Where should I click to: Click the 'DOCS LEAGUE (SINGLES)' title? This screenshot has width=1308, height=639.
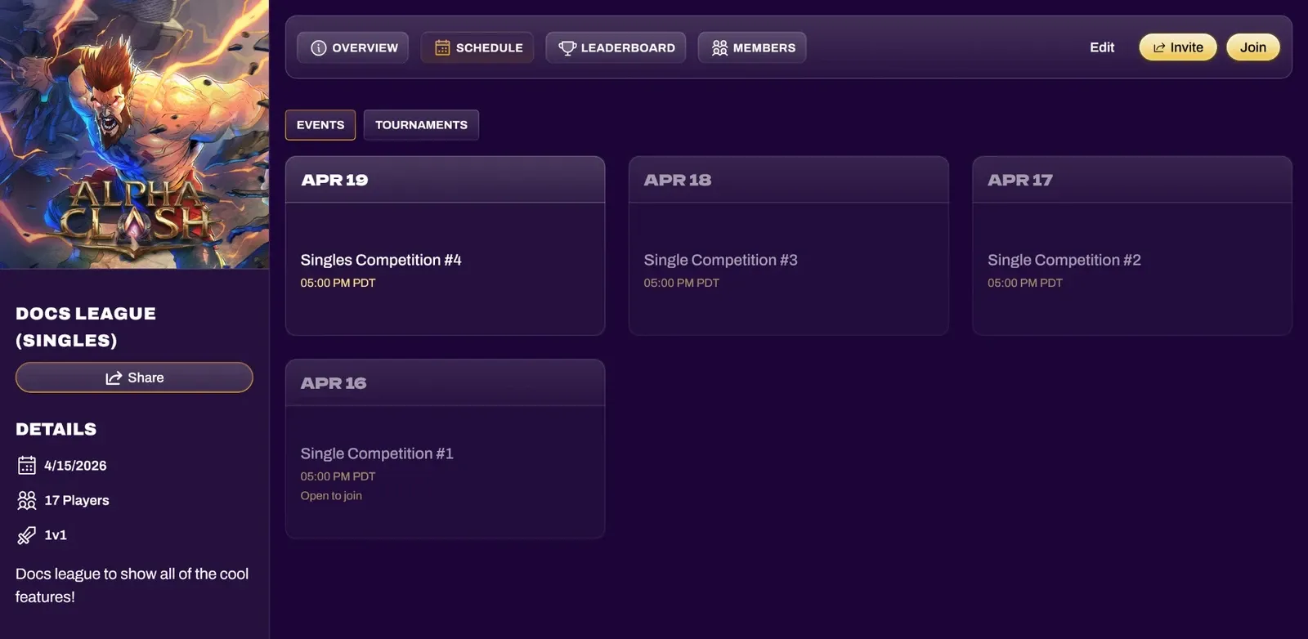pyautogui.click(x=86, y=327)
